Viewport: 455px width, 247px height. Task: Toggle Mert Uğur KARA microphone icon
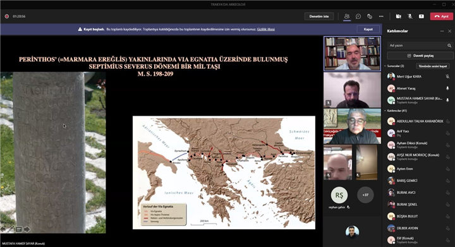pos(447,76)
